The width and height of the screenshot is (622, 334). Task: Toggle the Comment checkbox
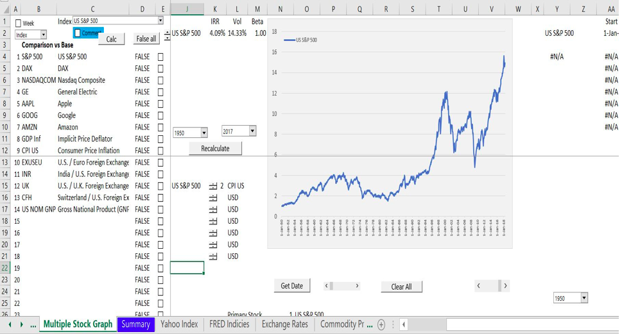(x=78, y=33)
